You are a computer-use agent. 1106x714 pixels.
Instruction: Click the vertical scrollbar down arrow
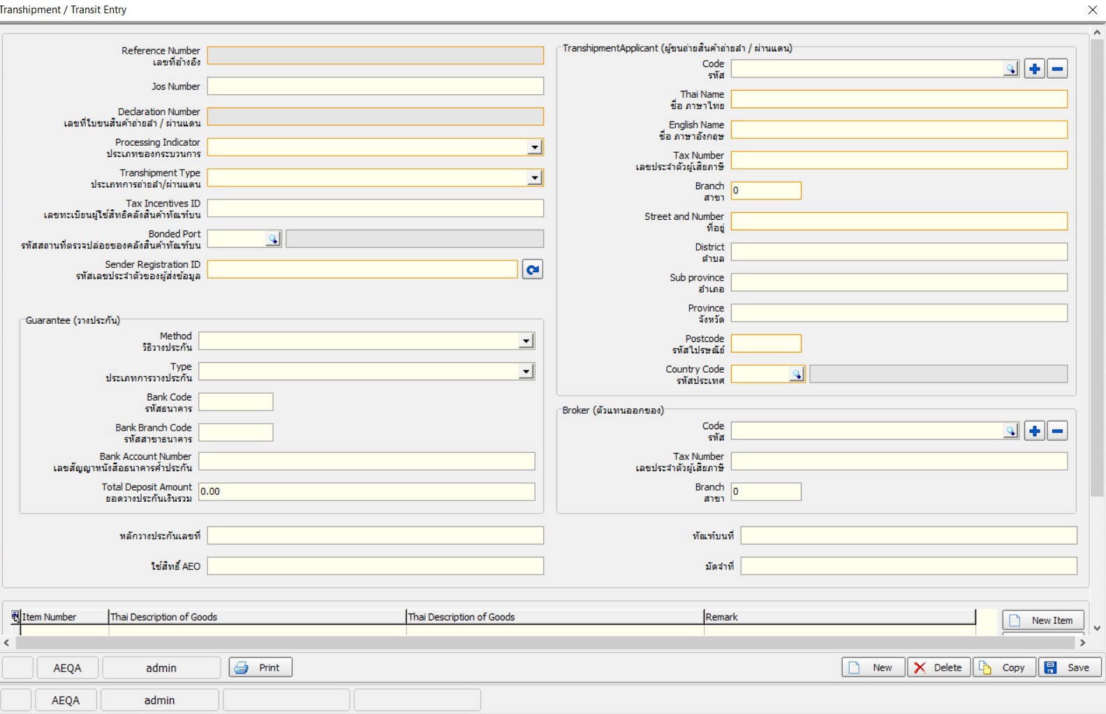click(1098, 628)
